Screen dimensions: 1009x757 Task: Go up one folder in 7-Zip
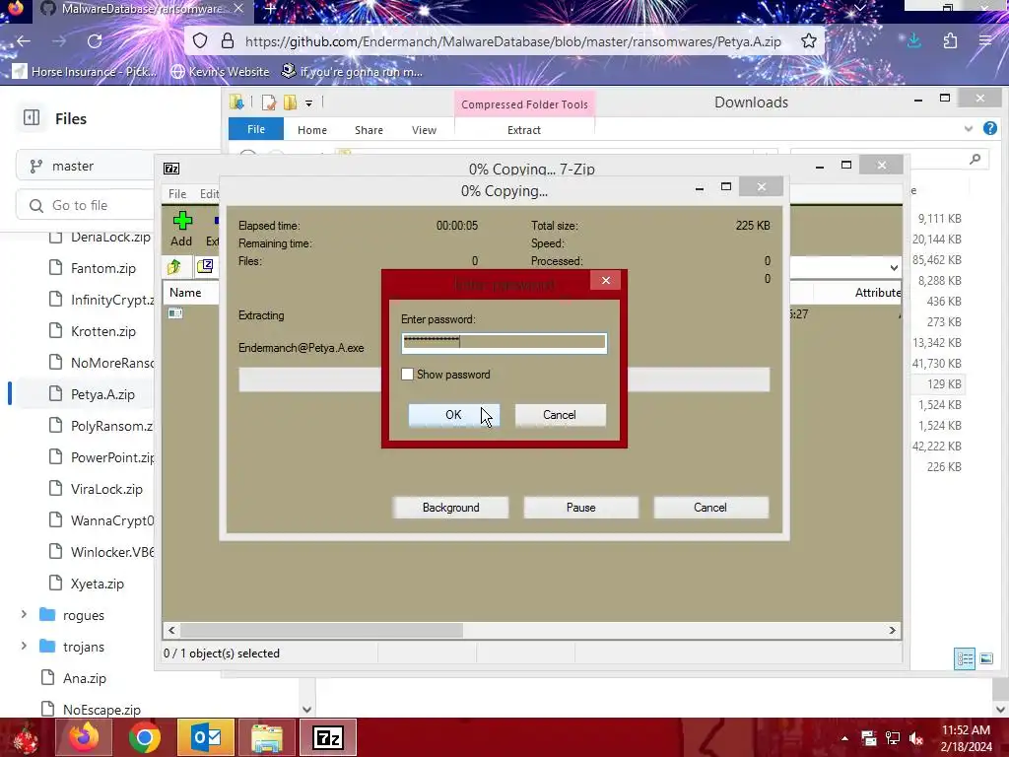click(x=173, y=266)
